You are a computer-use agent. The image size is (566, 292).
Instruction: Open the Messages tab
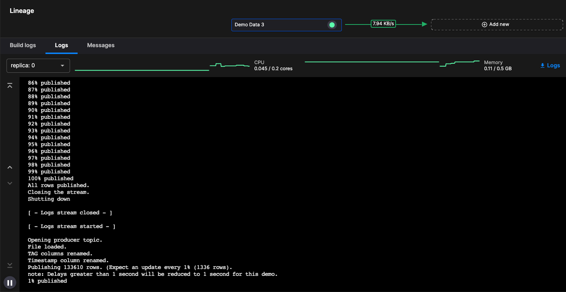101,45
